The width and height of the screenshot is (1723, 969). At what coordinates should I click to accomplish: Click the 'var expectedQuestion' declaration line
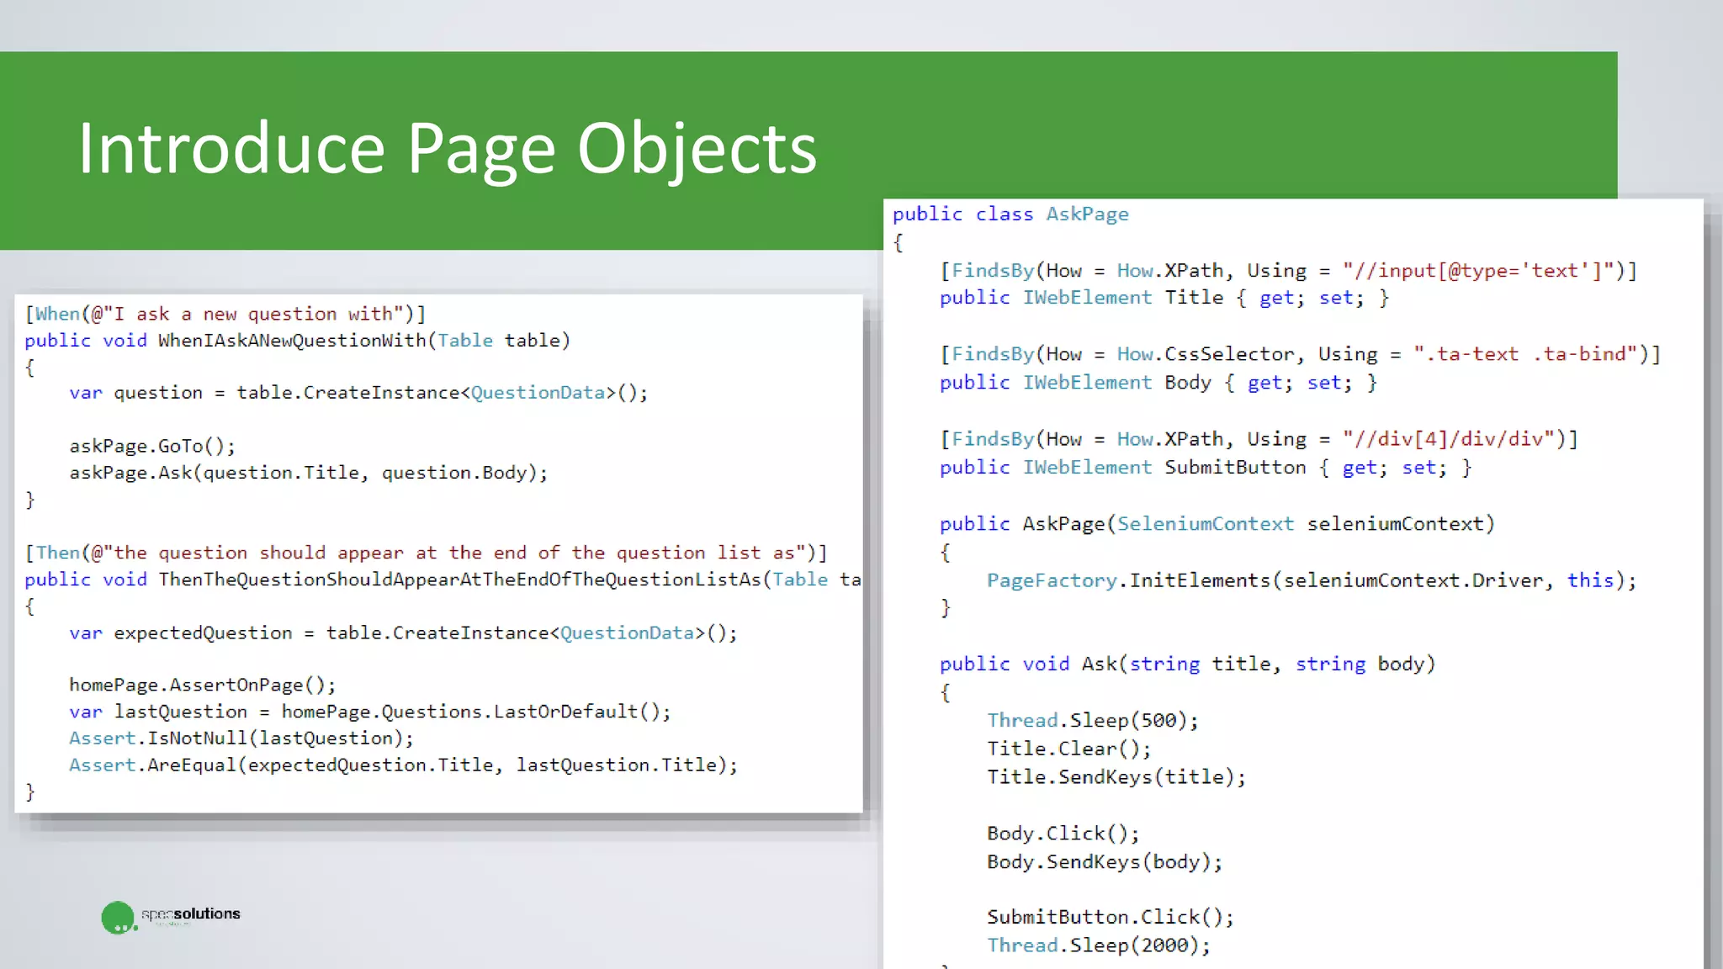click(x=403, y=633)
